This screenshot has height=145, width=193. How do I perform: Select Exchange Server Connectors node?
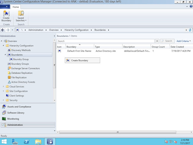(x=25, y=68)
